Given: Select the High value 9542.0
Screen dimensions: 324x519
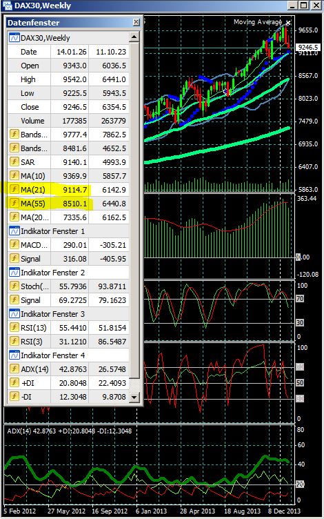Looking at the screenshot, I should pos(74,79).
